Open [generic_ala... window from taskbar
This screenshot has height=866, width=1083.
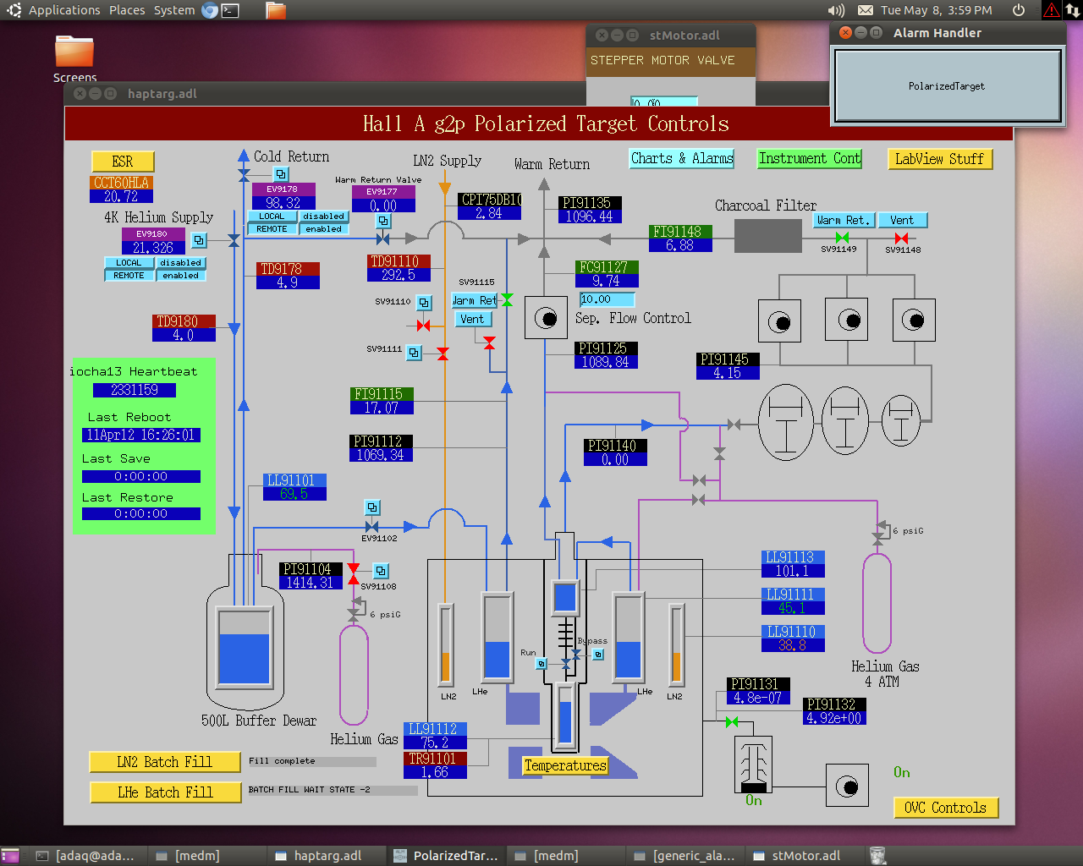(685, 856)
